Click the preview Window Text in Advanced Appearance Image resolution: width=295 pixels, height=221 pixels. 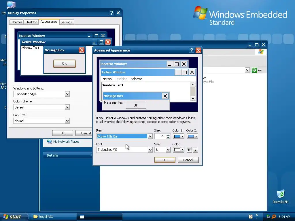[x=113, y=85]
